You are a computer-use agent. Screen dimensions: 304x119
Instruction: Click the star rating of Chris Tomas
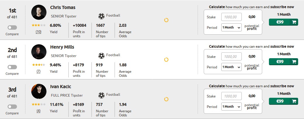pos(39,25)
